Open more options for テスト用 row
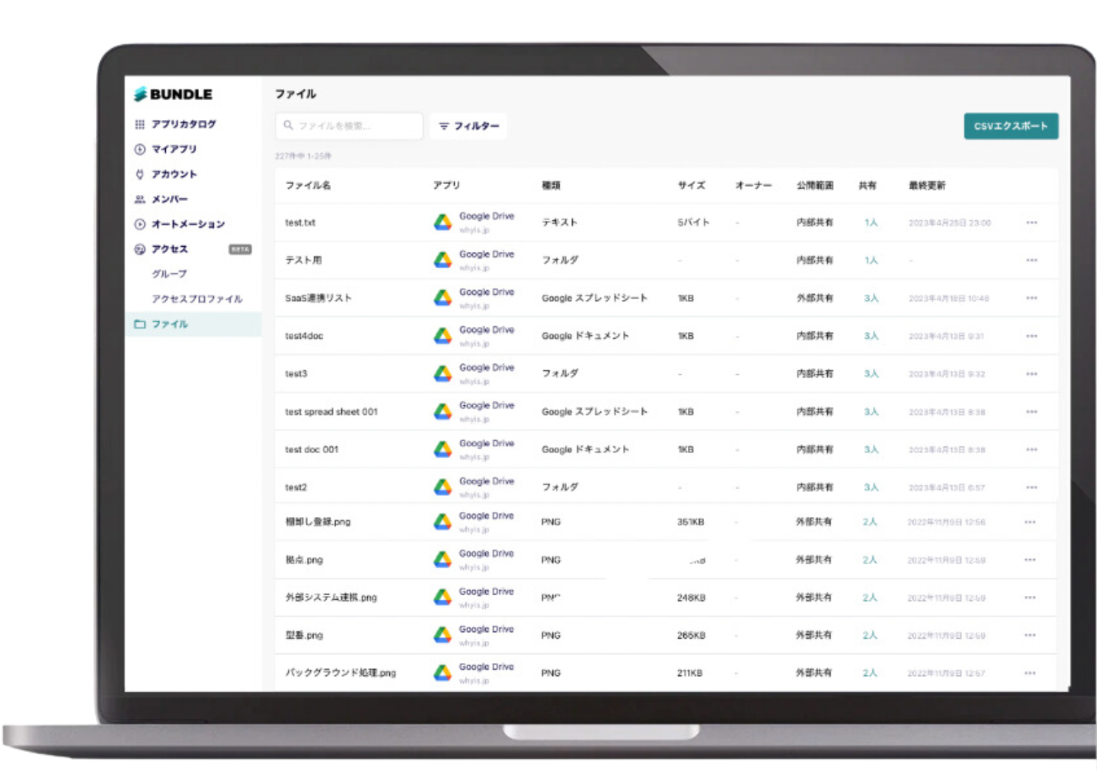The width and height of the screenshot is (1097, 783). (x=1031, y=260)
